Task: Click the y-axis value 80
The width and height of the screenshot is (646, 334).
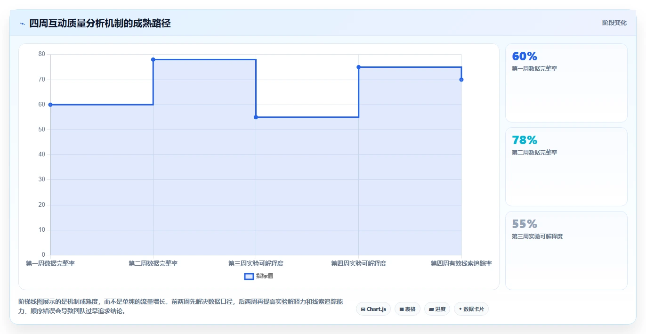Action: tap(42, 54)
